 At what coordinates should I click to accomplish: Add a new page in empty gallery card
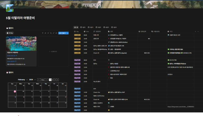53,52
